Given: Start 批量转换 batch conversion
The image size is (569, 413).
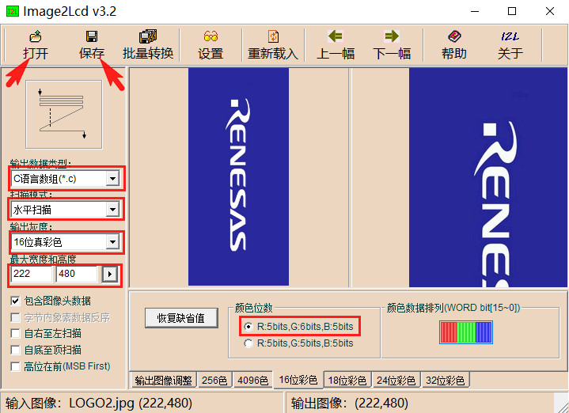Looking at the screenshot, I should [x=148, y=45].
